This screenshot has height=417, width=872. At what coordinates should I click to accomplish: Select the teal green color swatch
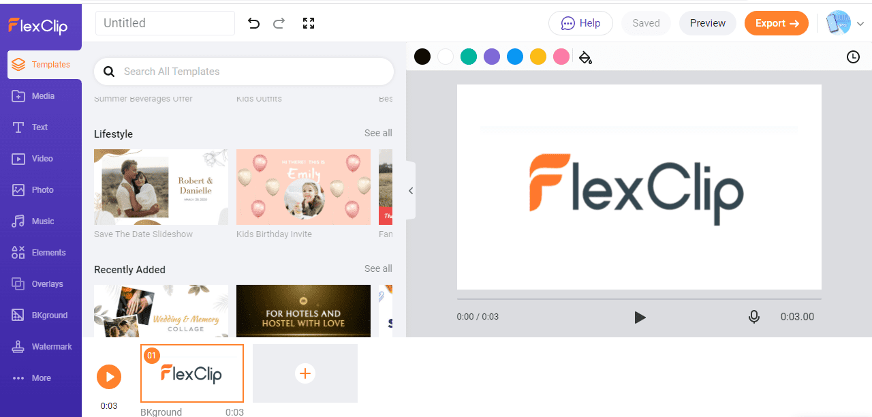[x=469, y=57]
